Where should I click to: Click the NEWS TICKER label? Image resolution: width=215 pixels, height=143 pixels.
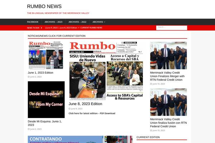[x=33, y=28]
